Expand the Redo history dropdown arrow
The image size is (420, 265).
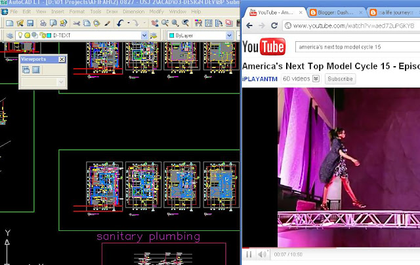click(x=144, y=24)
